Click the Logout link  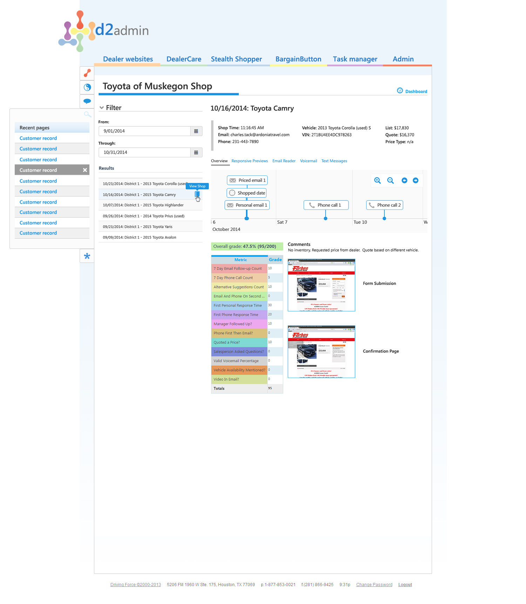(405, 585)
